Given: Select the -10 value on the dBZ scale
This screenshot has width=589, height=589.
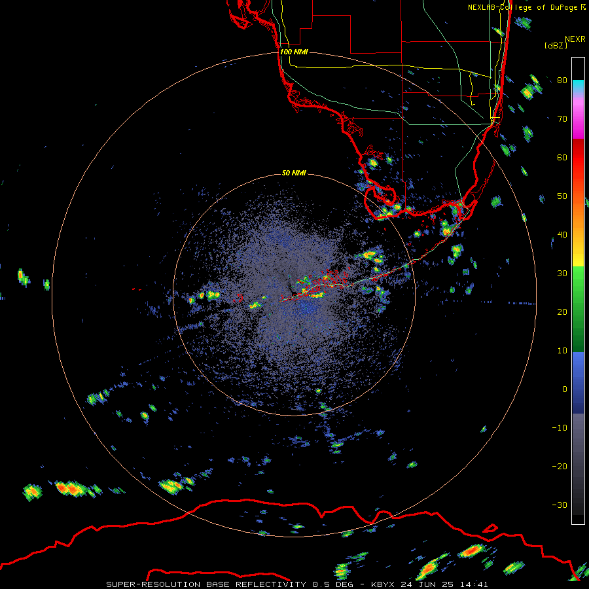Looking at the screenshot, I should pyautogui.click(x=560, y=428).
